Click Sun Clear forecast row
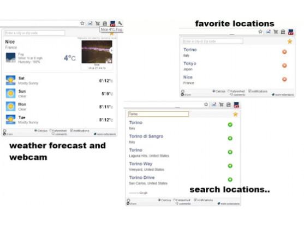304x228 pixels. click(x=59, y=94)
